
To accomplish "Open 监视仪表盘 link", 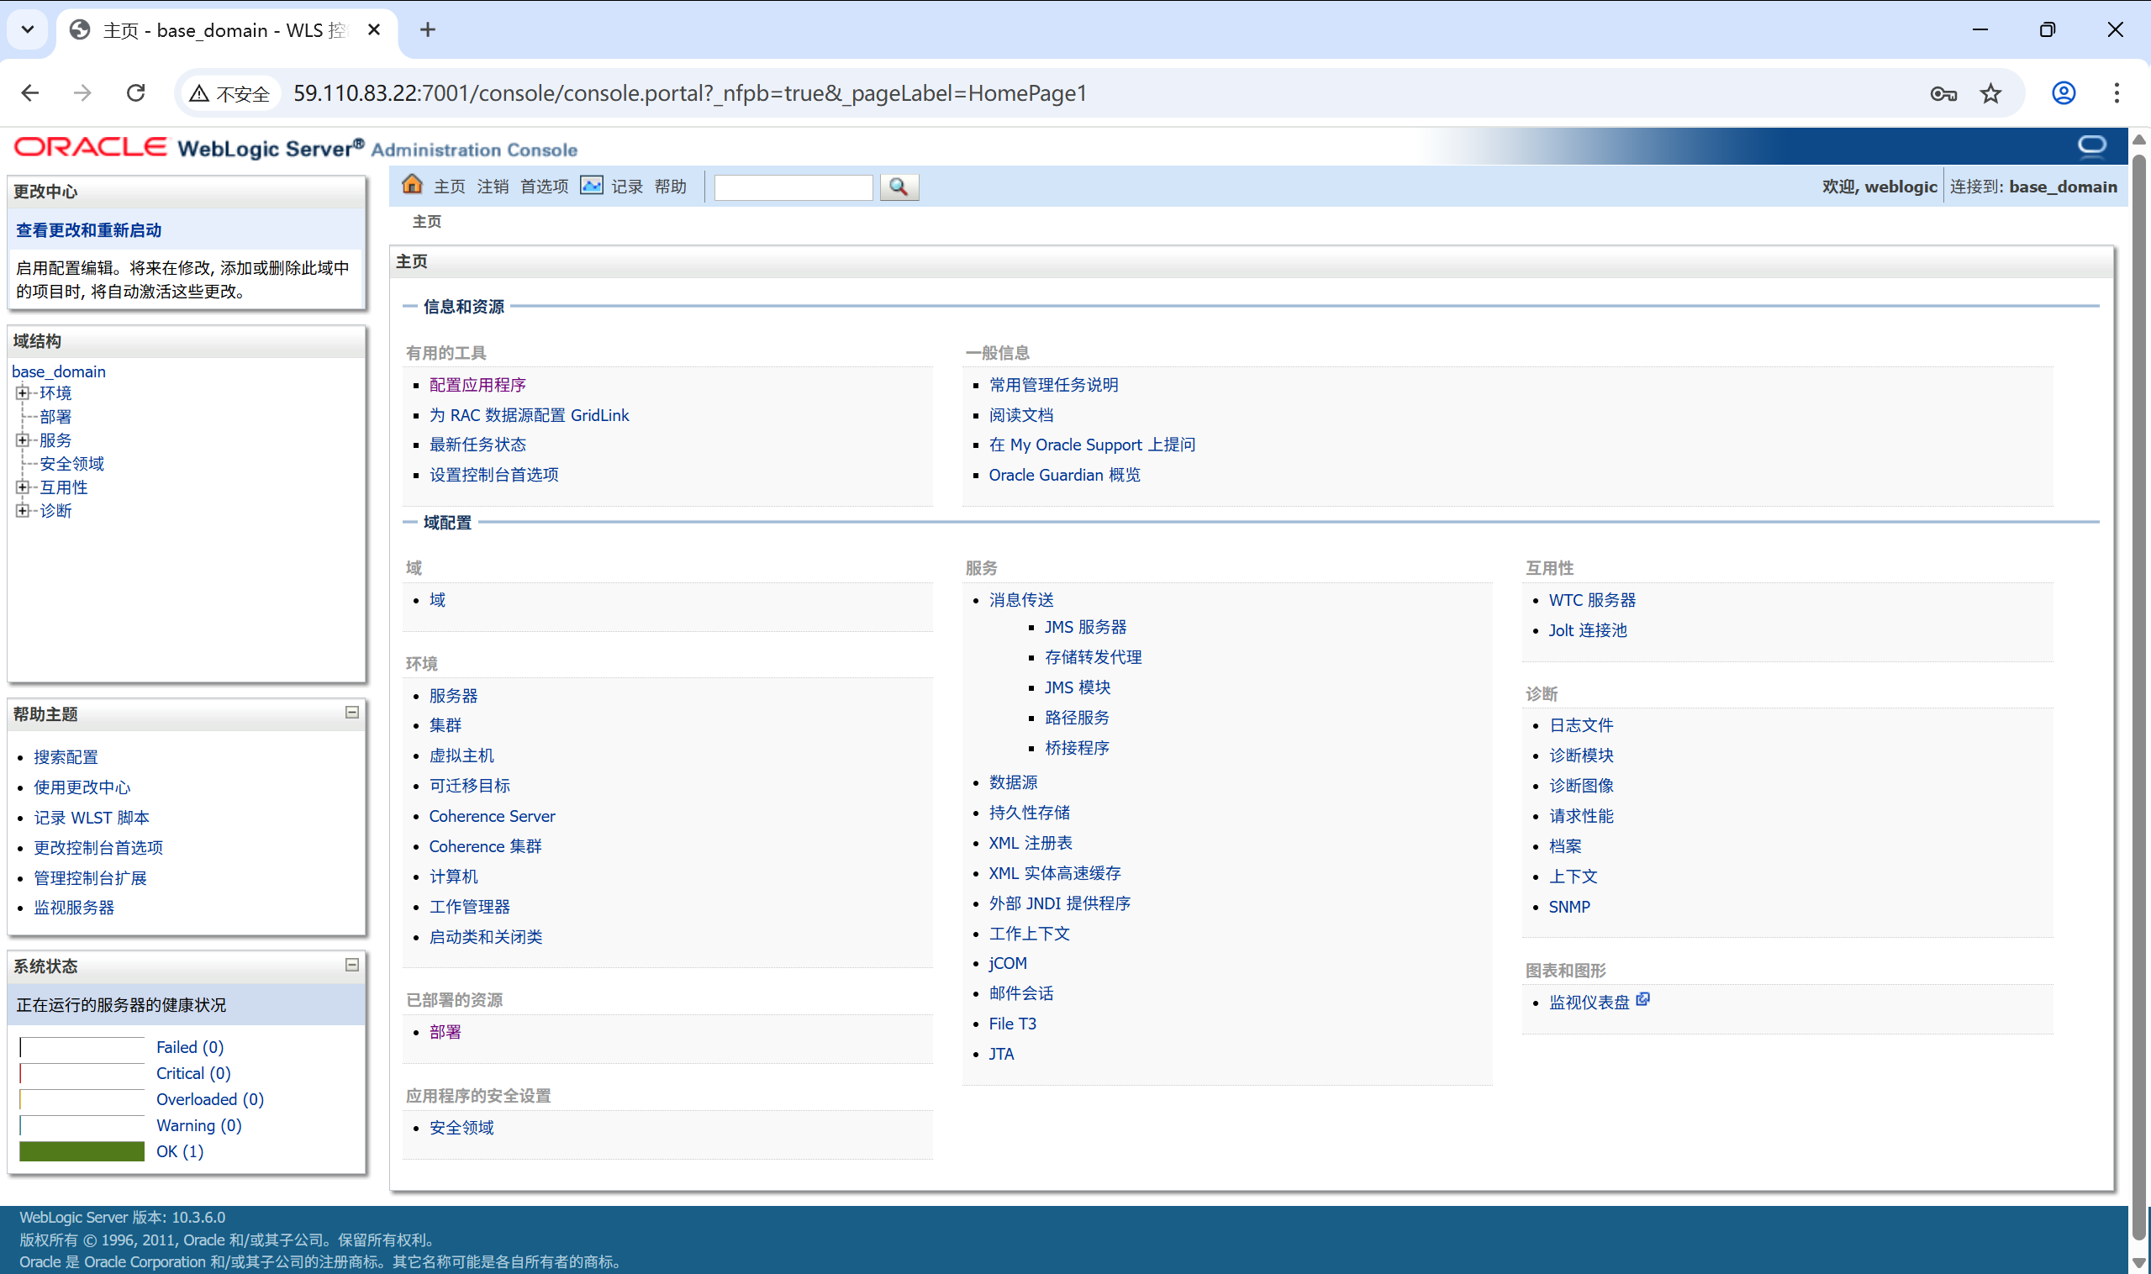I will coord(1589,1002).
